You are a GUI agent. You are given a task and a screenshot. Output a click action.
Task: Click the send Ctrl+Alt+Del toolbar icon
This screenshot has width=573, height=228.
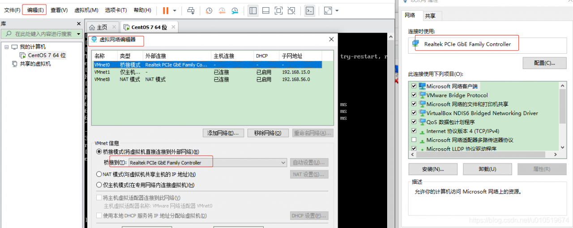191,10
